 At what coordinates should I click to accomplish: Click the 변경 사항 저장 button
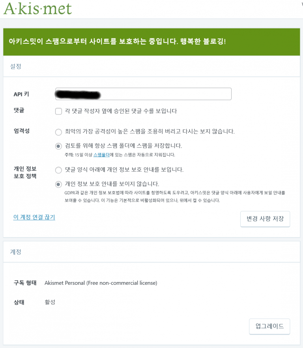tap(265, 219)
